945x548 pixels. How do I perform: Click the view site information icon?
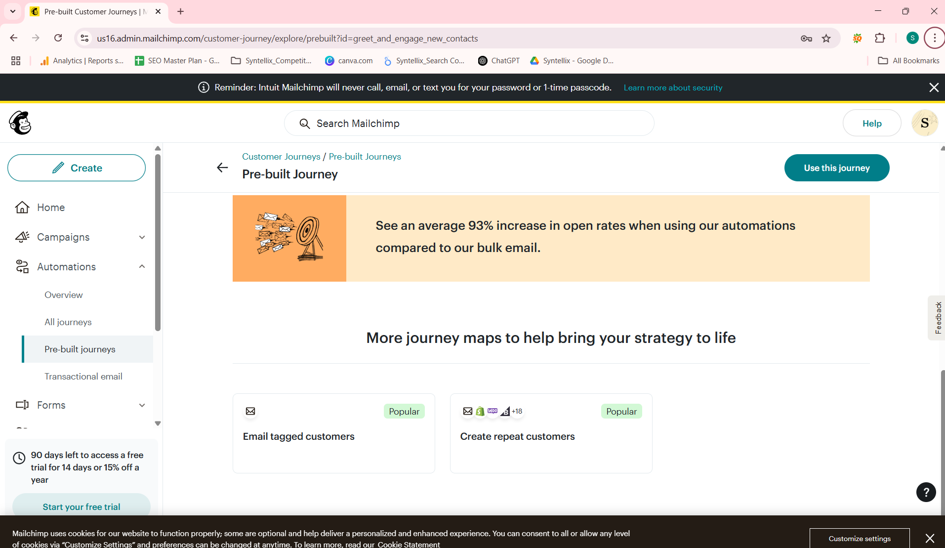(84, 38)
